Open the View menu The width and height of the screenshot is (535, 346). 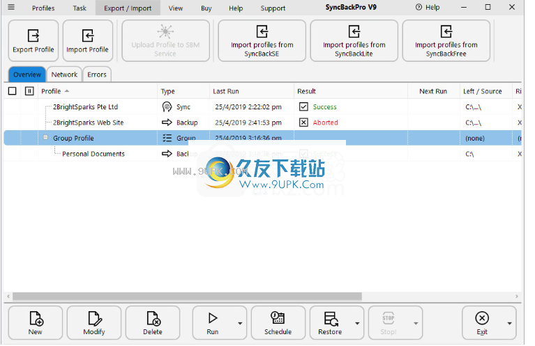[176, 8]
